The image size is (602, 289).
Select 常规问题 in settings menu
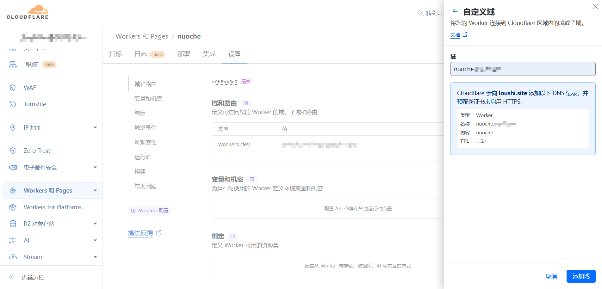(x=146, y=186)
